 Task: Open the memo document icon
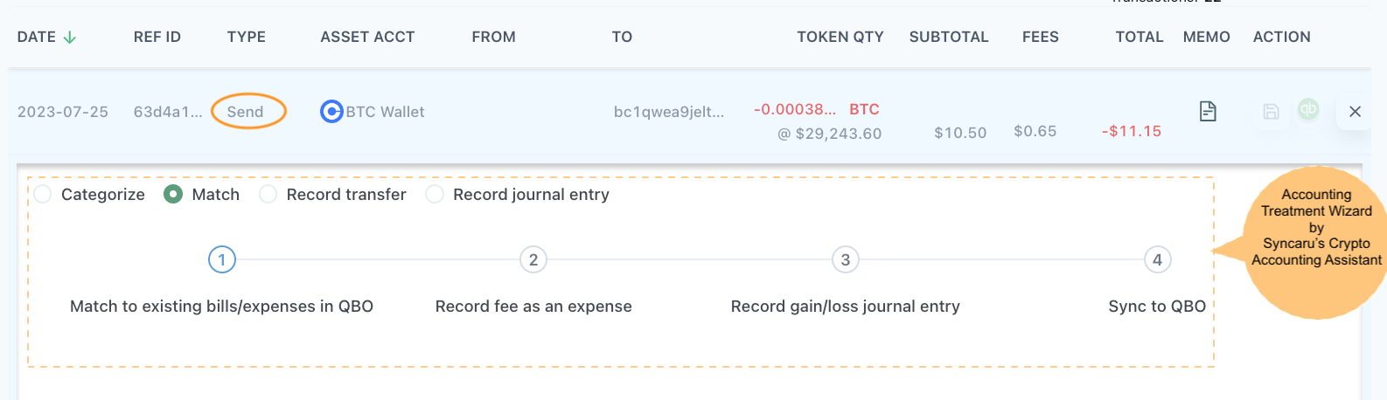[1208, 111]
